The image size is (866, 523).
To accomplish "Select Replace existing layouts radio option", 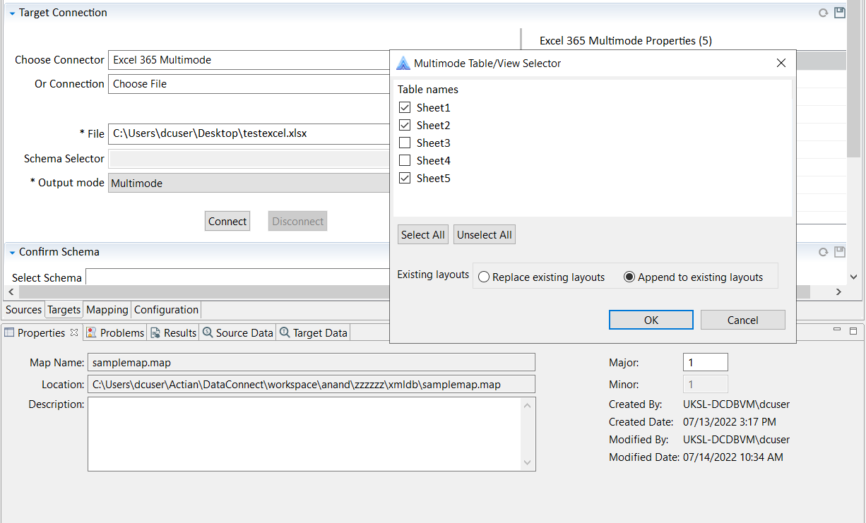I will (x=484, y=277).
